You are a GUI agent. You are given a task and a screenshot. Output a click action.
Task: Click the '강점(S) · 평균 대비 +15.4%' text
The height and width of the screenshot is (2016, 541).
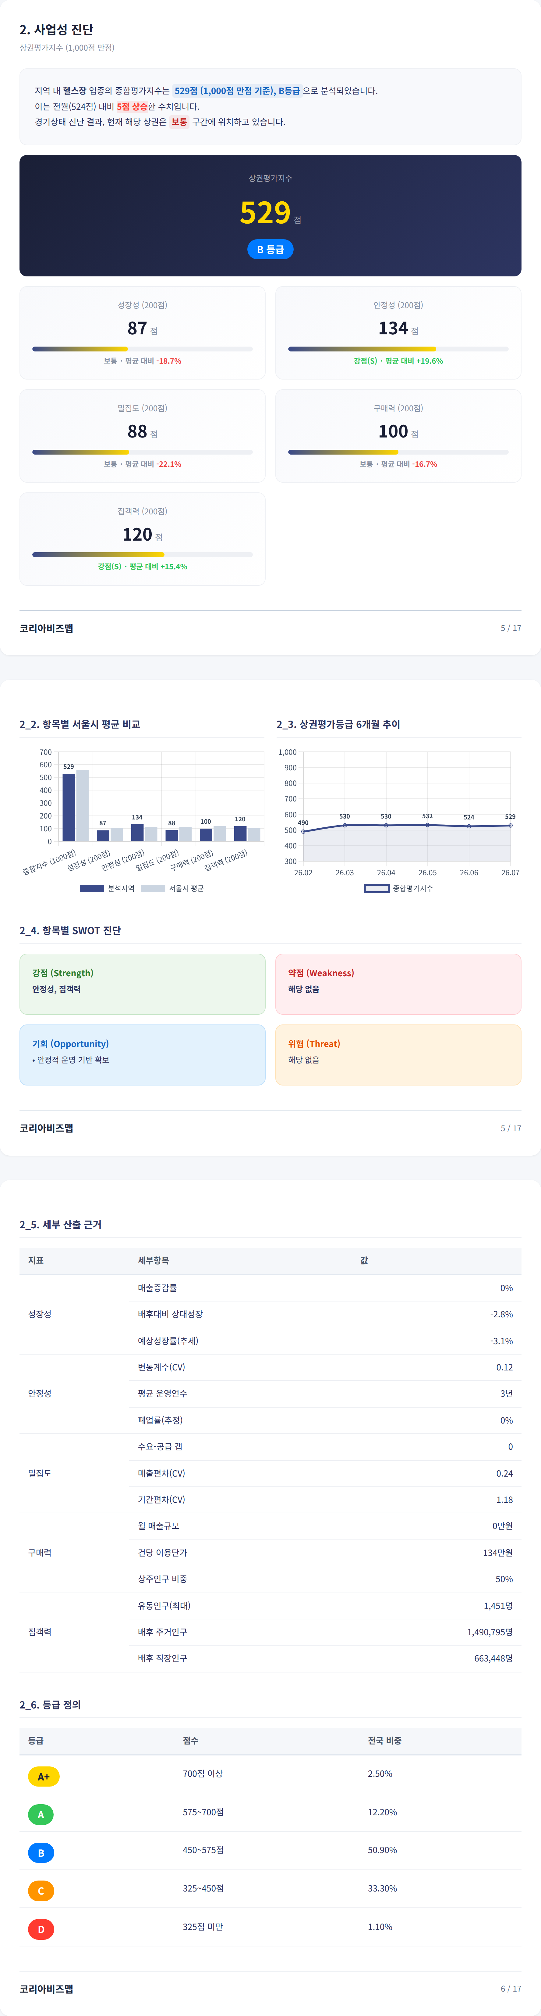[x=142, y=567]
